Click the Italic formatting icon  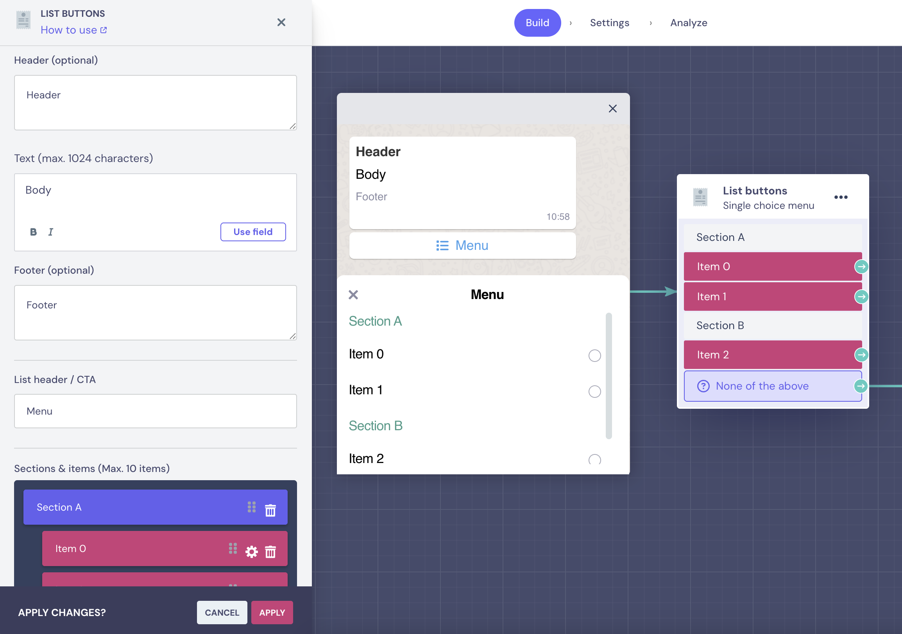click(51, 232)
